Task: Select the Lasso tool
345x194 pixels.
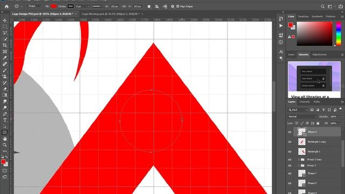Action: (x=5, y=33)
